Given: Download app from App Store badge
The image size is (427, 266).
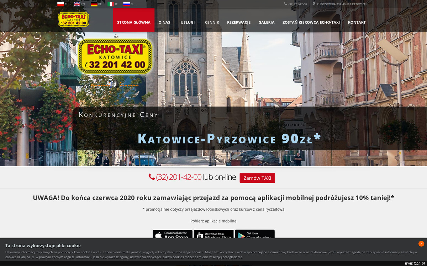Looking at the screenshot, I should 173,234.
